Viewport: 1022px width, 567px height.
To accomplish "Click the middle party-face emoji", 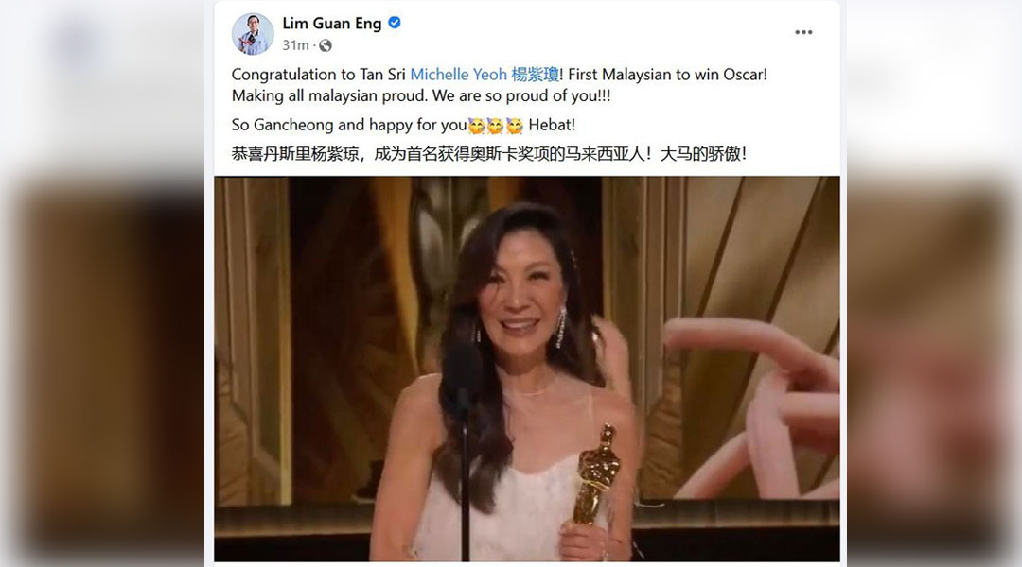I will pyautogui.click(x=495, y=125).
